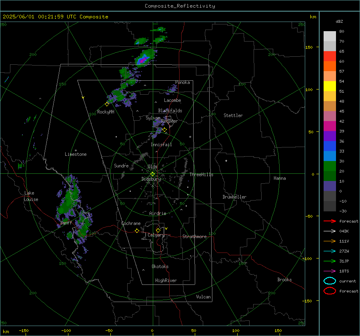The width and height of the screenshot is (360, 336).
Task: Click the yellow diamond marker at radar center
Action: (x=153, y=174)
